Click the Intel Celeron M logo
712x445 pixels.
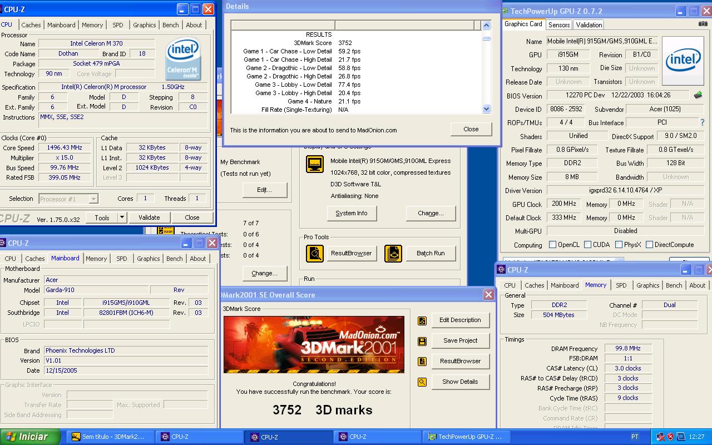184,59
